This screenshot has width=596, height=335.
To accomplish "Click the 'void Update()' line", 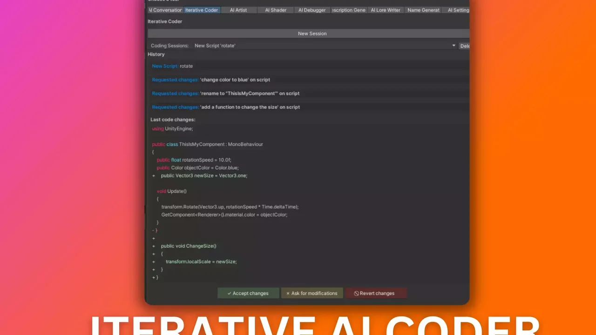I will [171, 191].
